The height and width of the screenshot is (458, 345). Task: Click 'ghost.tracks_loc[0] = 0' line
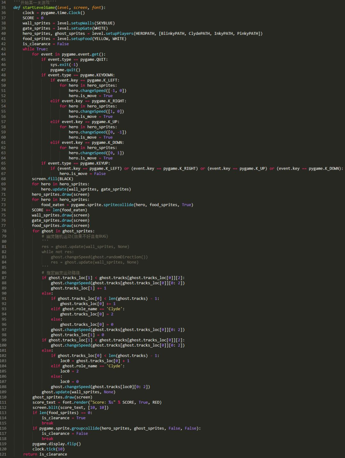[x=87, y=324]
